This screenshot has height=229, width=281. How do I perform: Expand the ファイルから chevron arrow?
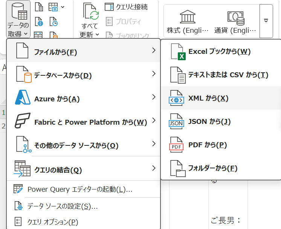(x=154, y=50)
